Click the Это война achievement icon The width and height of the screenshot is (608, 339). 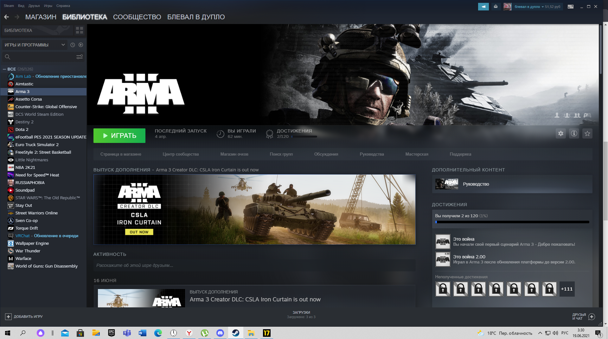point(443,242)
